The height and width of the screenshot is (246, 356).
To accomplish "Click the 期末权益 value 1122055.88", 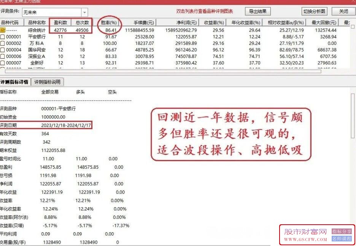I will [53, 150].
